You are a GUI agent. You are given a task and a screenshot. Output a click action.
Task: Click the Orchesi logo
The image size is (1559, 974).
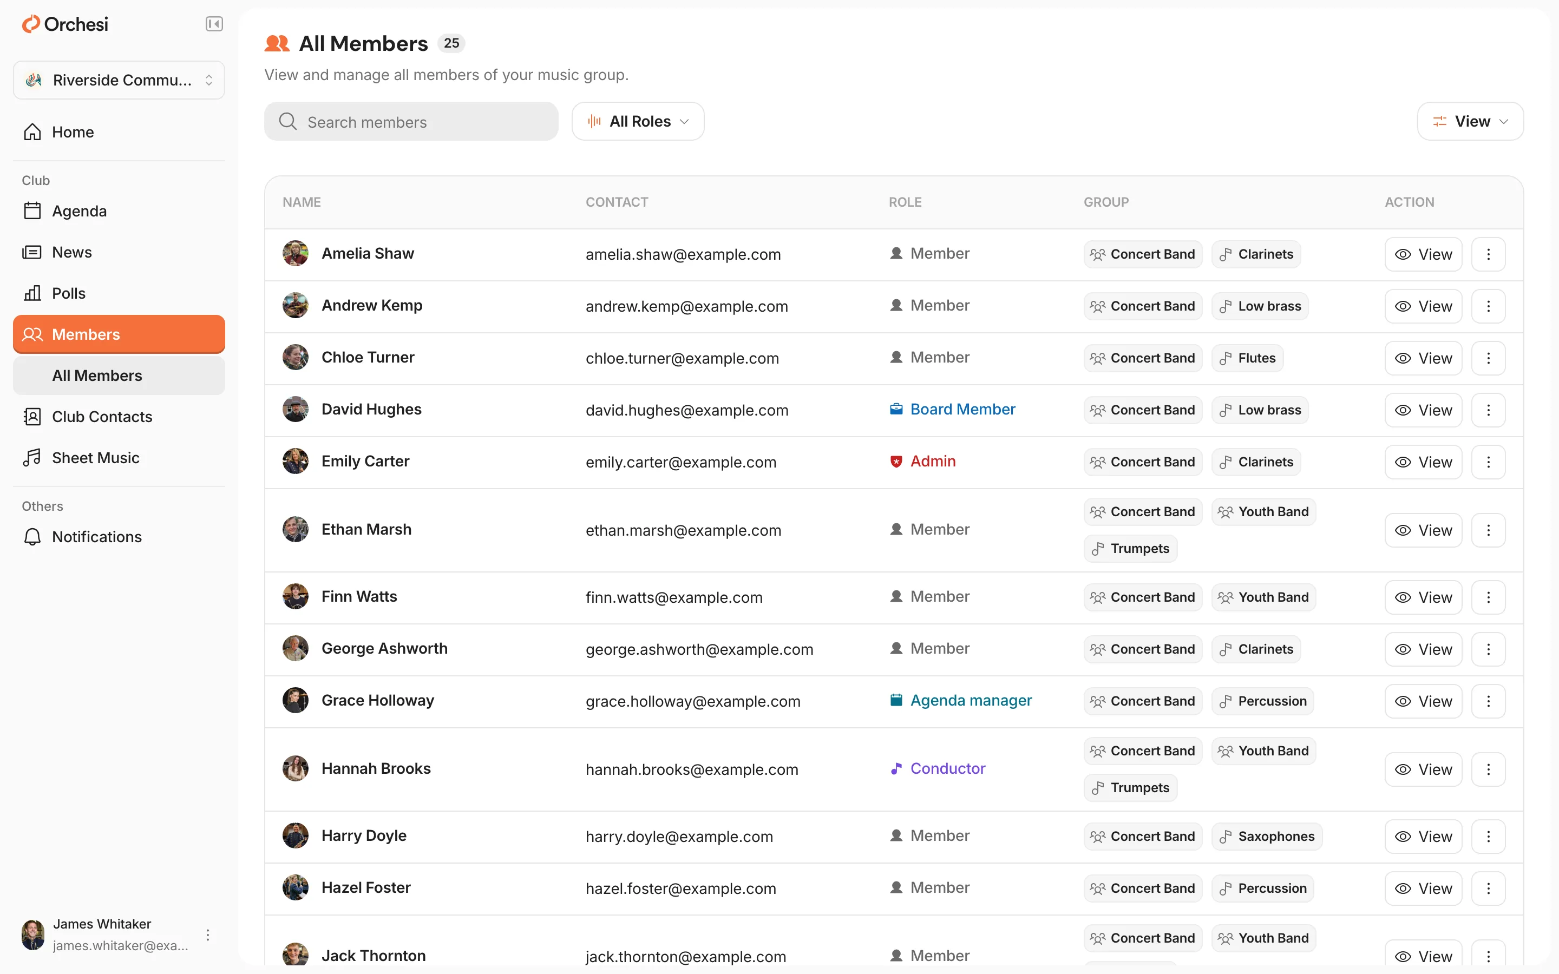coord(65,24)
